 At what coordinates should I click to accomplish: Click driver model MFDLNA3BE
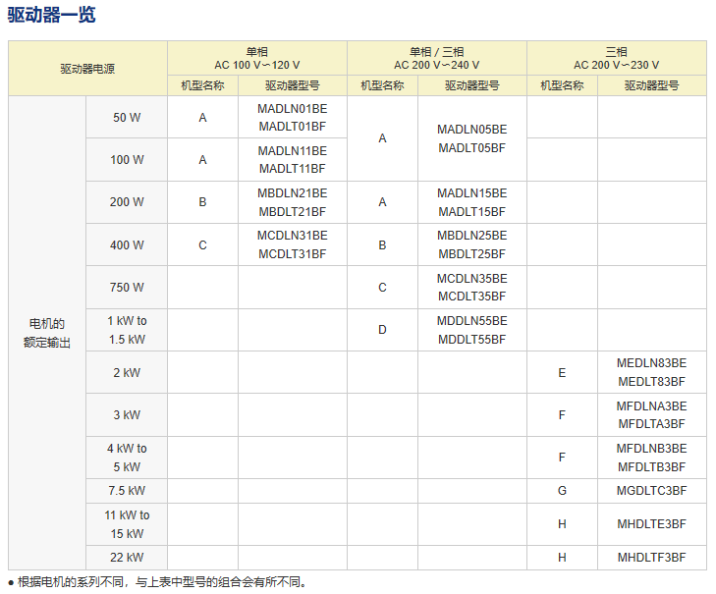(651, 406)
